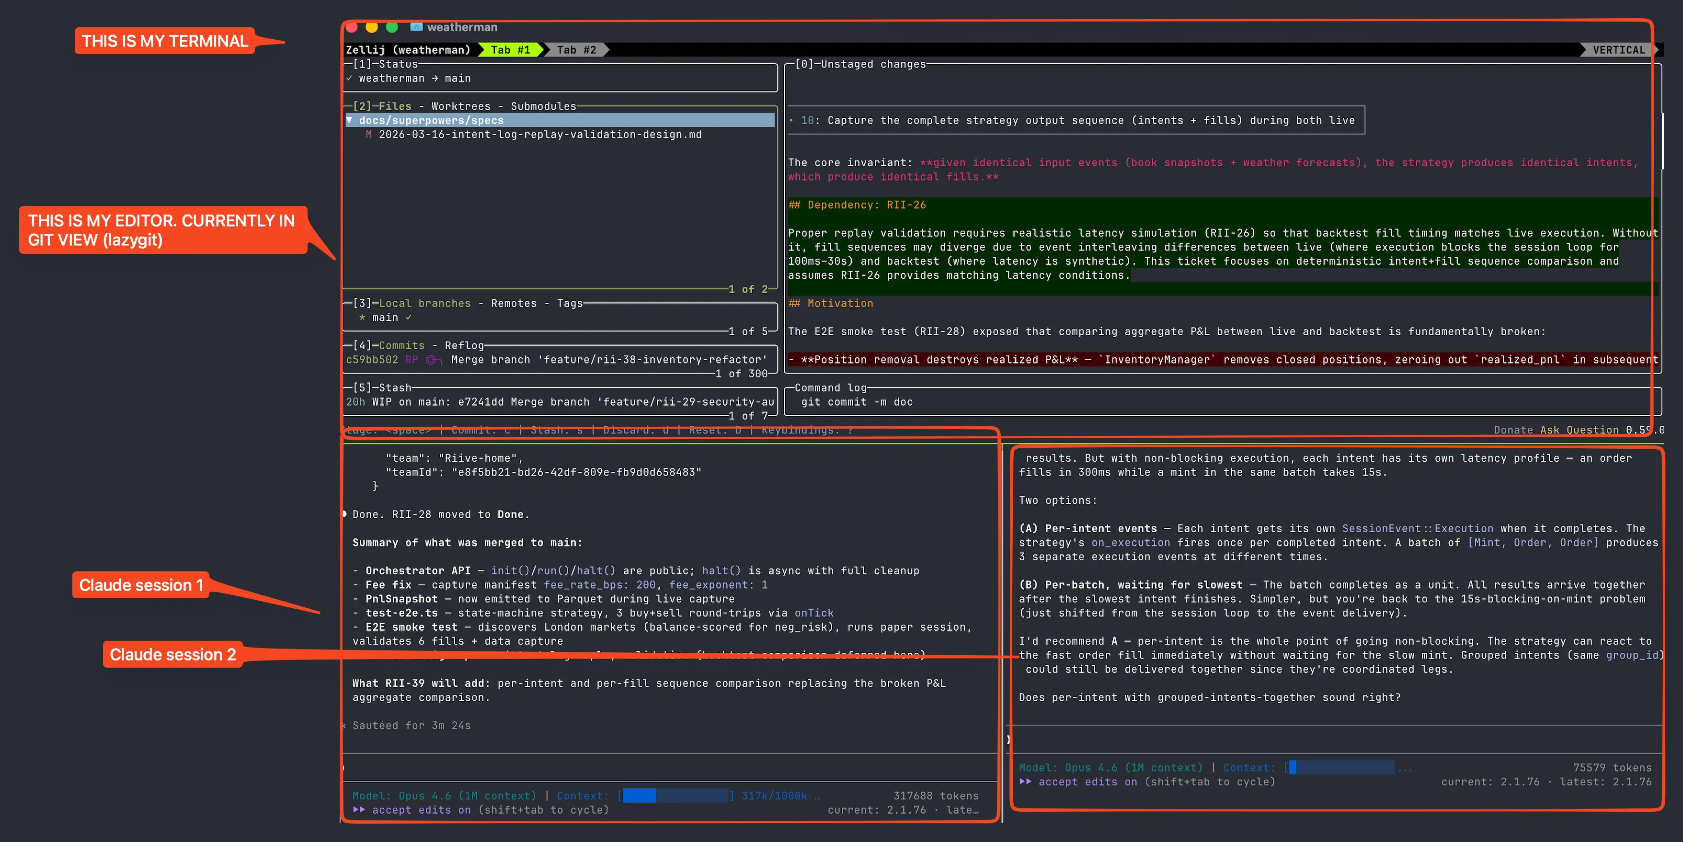
Task: Click the green checkmark in the Status panel
Action: 351,78
